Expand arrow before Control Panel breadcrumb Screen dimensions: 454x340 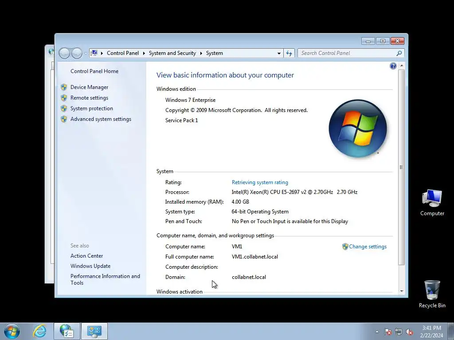click(102, 53)
